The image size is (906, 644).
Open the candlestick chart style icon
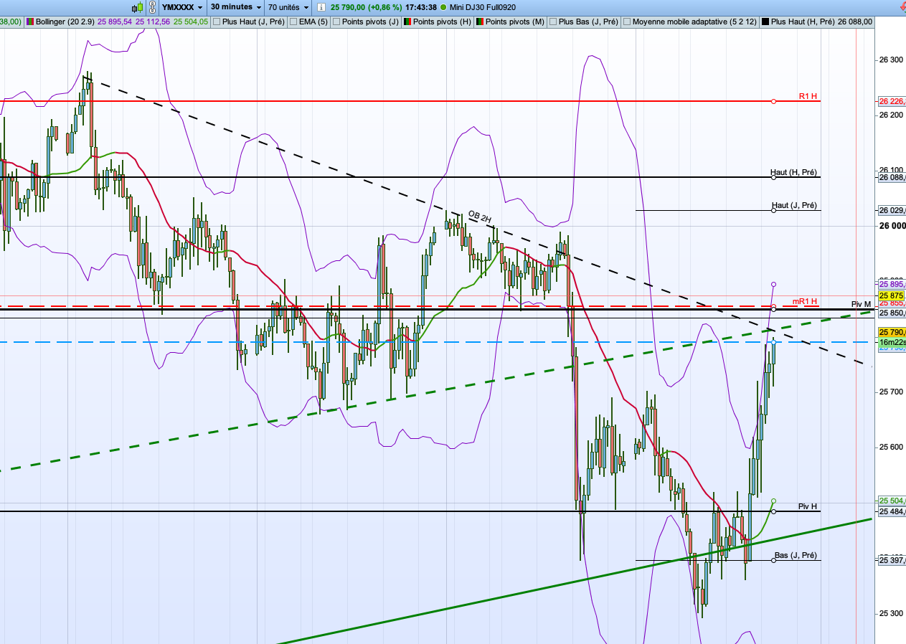(136, 7)
